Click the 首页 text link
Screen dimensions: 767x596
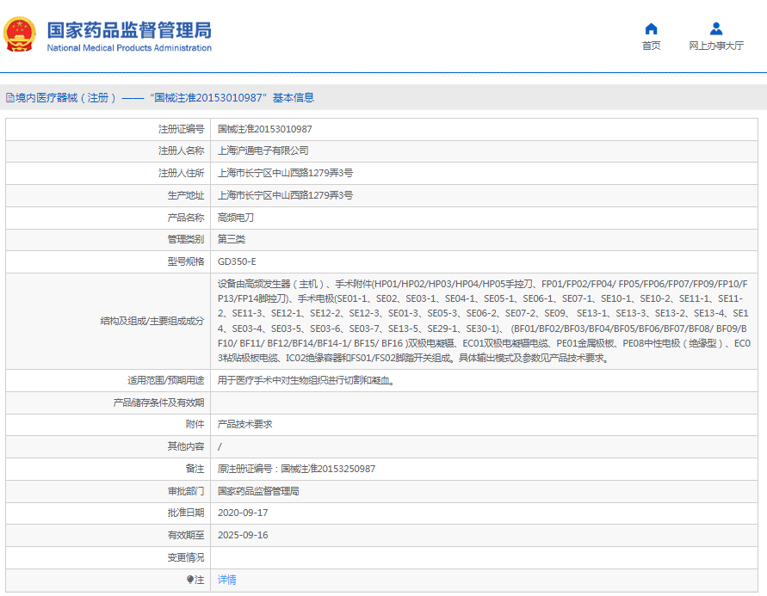[651, 46]
